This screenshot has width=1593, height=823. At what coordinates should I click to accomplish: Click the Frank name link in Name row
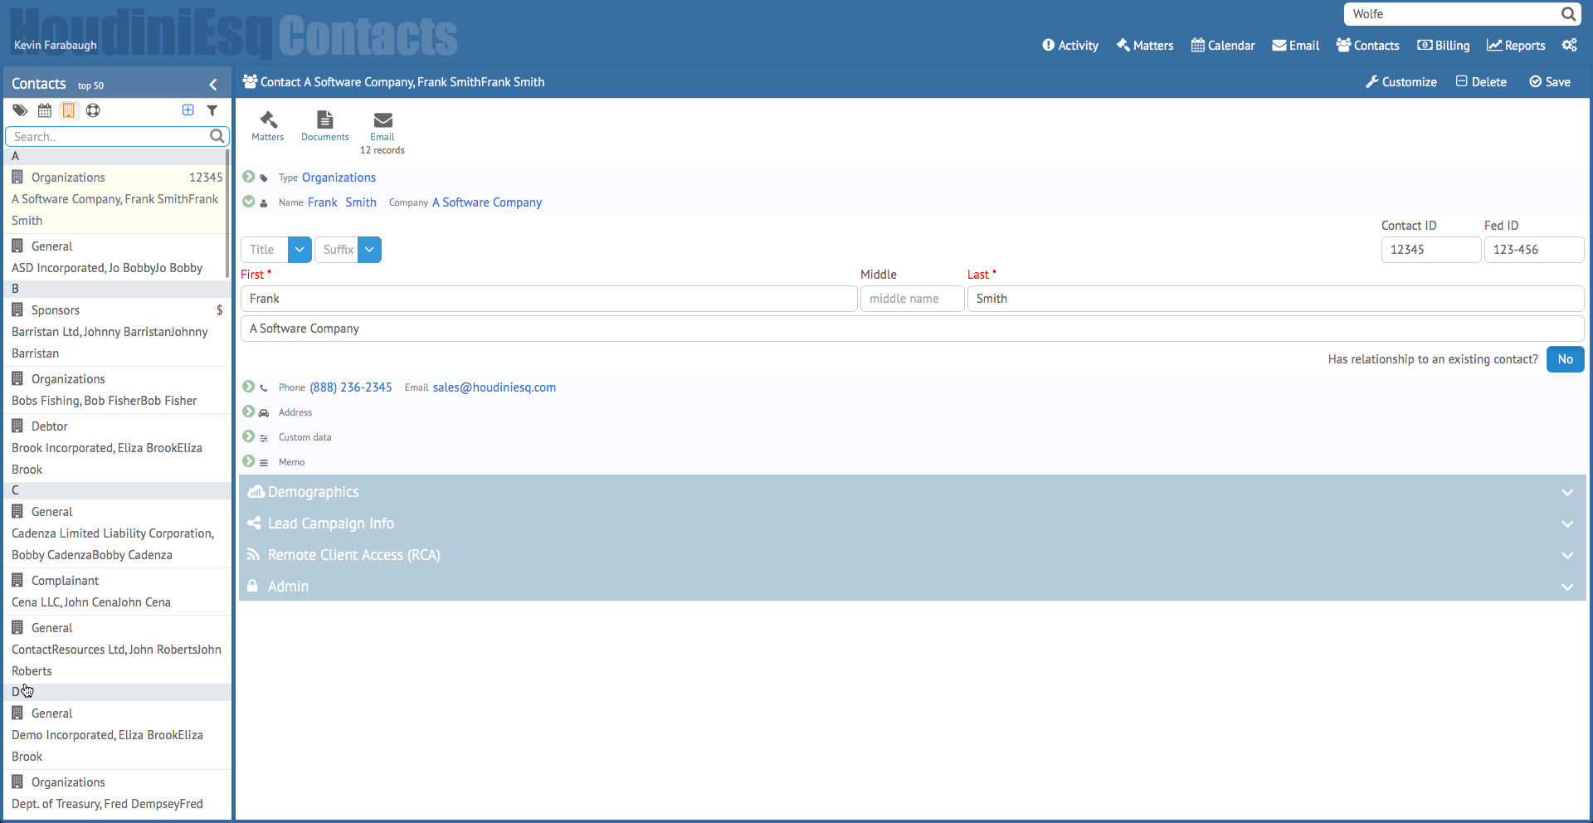click(322, 202)
